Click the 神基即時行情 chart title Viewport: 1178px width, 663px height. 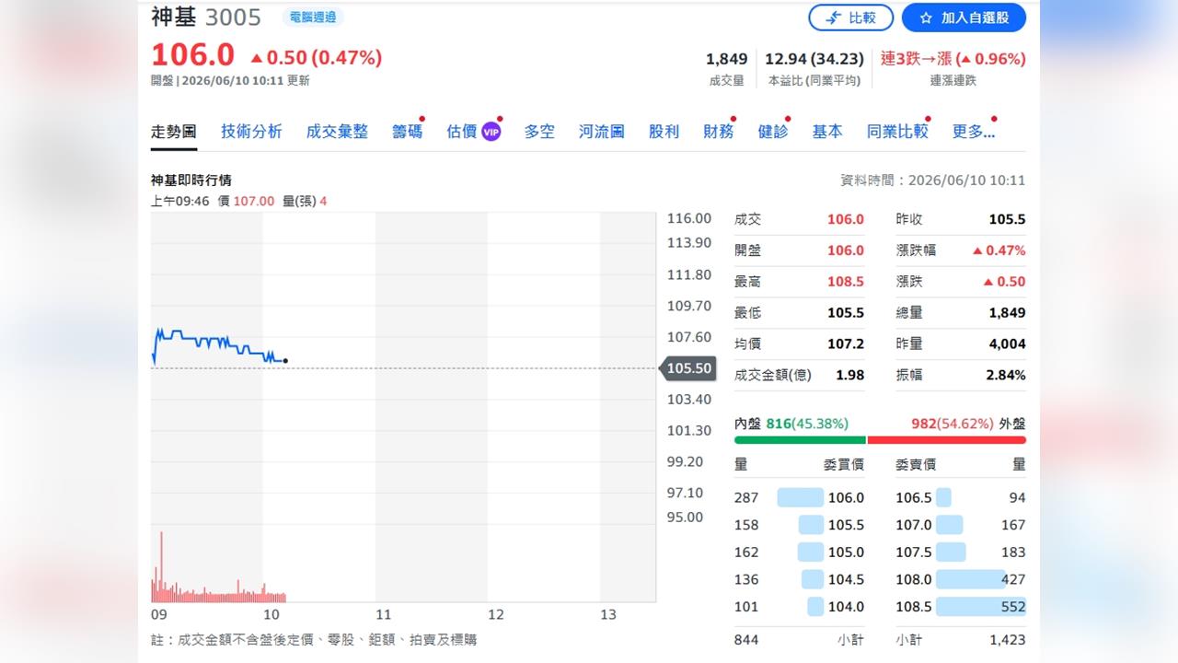click(x=191, y=180)
